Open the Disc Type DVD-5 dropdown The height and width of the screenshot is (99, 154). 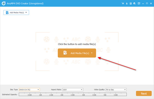29,90
